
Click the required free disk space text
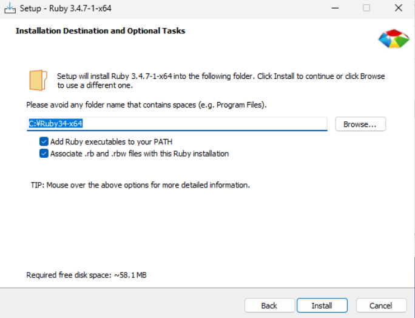86,275
